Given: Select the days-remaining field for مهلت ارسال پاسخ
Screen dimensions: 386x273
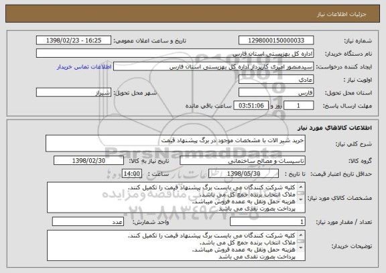Looking at the screenshot, I should [299, 106].
